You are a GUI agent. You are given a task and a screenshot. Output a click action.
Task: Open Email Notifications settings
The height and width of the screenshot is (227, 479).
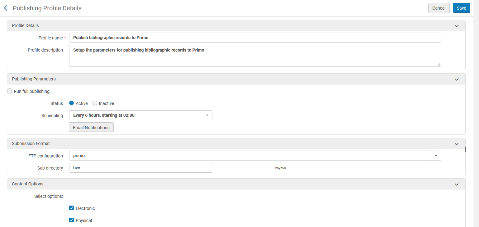click(x=91, y=127)
